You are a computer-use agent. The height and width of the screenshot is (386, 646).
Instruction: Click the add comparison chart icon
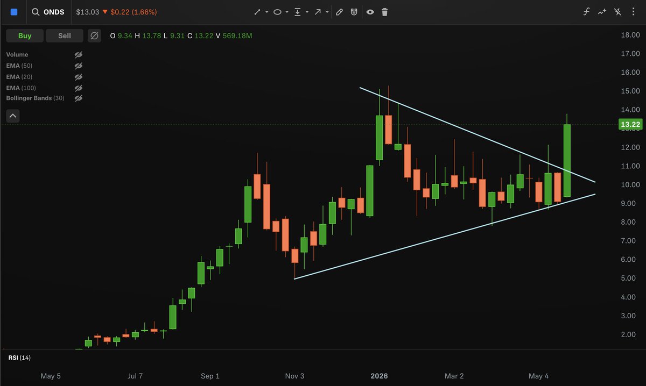pyautogui.click(x=602, y=12)
